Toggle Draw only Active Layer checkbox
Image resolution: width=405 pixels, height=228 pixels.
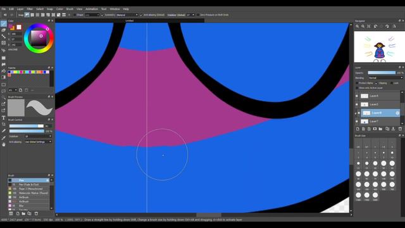pyautogui.click(x=357, y=88)
